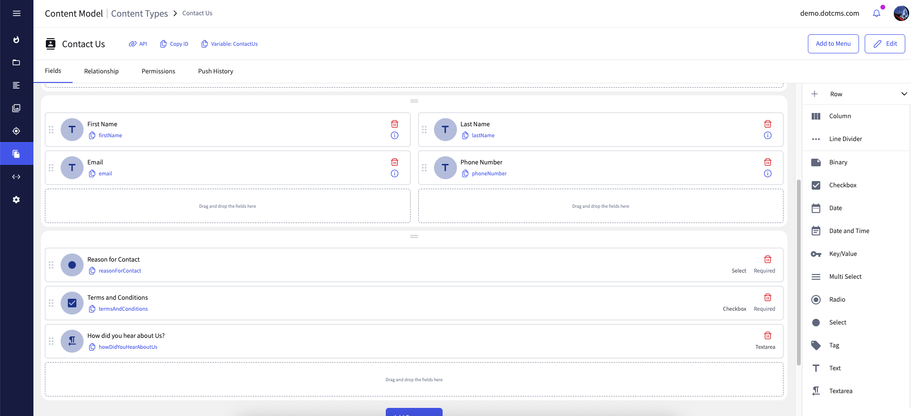Open the hamburger menu in the sidebar
Viewport: 911px width, 416px height.
[x=17, y=13]
